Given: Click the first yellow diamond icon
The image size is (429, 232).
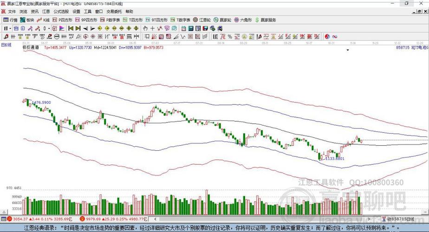Looking at the screenshot, I should pos(100,28).
